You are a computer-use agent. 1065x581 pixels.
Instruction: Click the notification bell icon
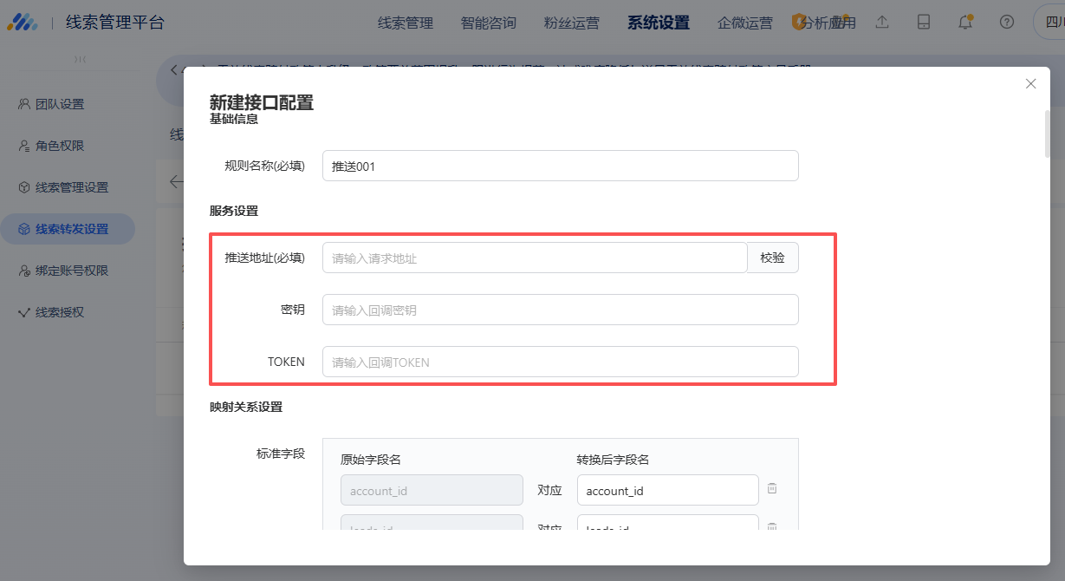(x=964, y=23)
